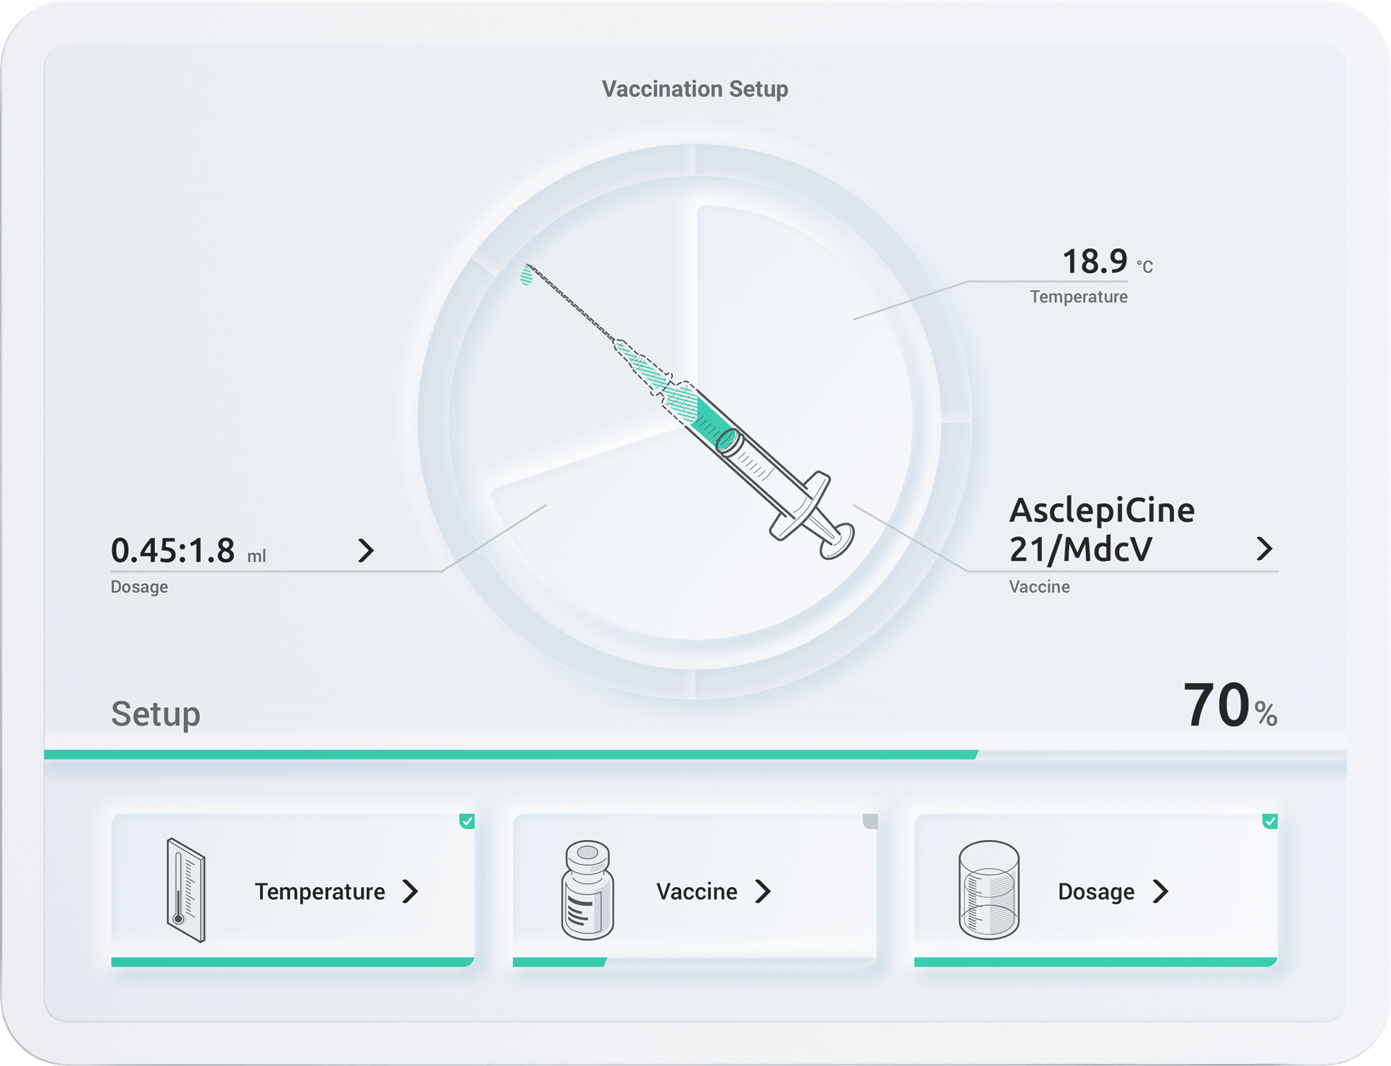
Task: Select the AsclepiCine 21/MdcV vaccine name
Action: (x=1102, y=530)
